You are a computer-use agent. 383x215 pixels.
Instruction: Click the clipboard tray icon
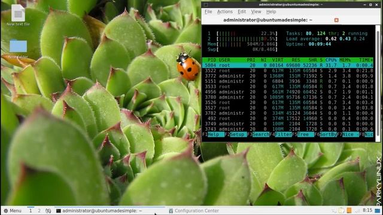(342, 210)
